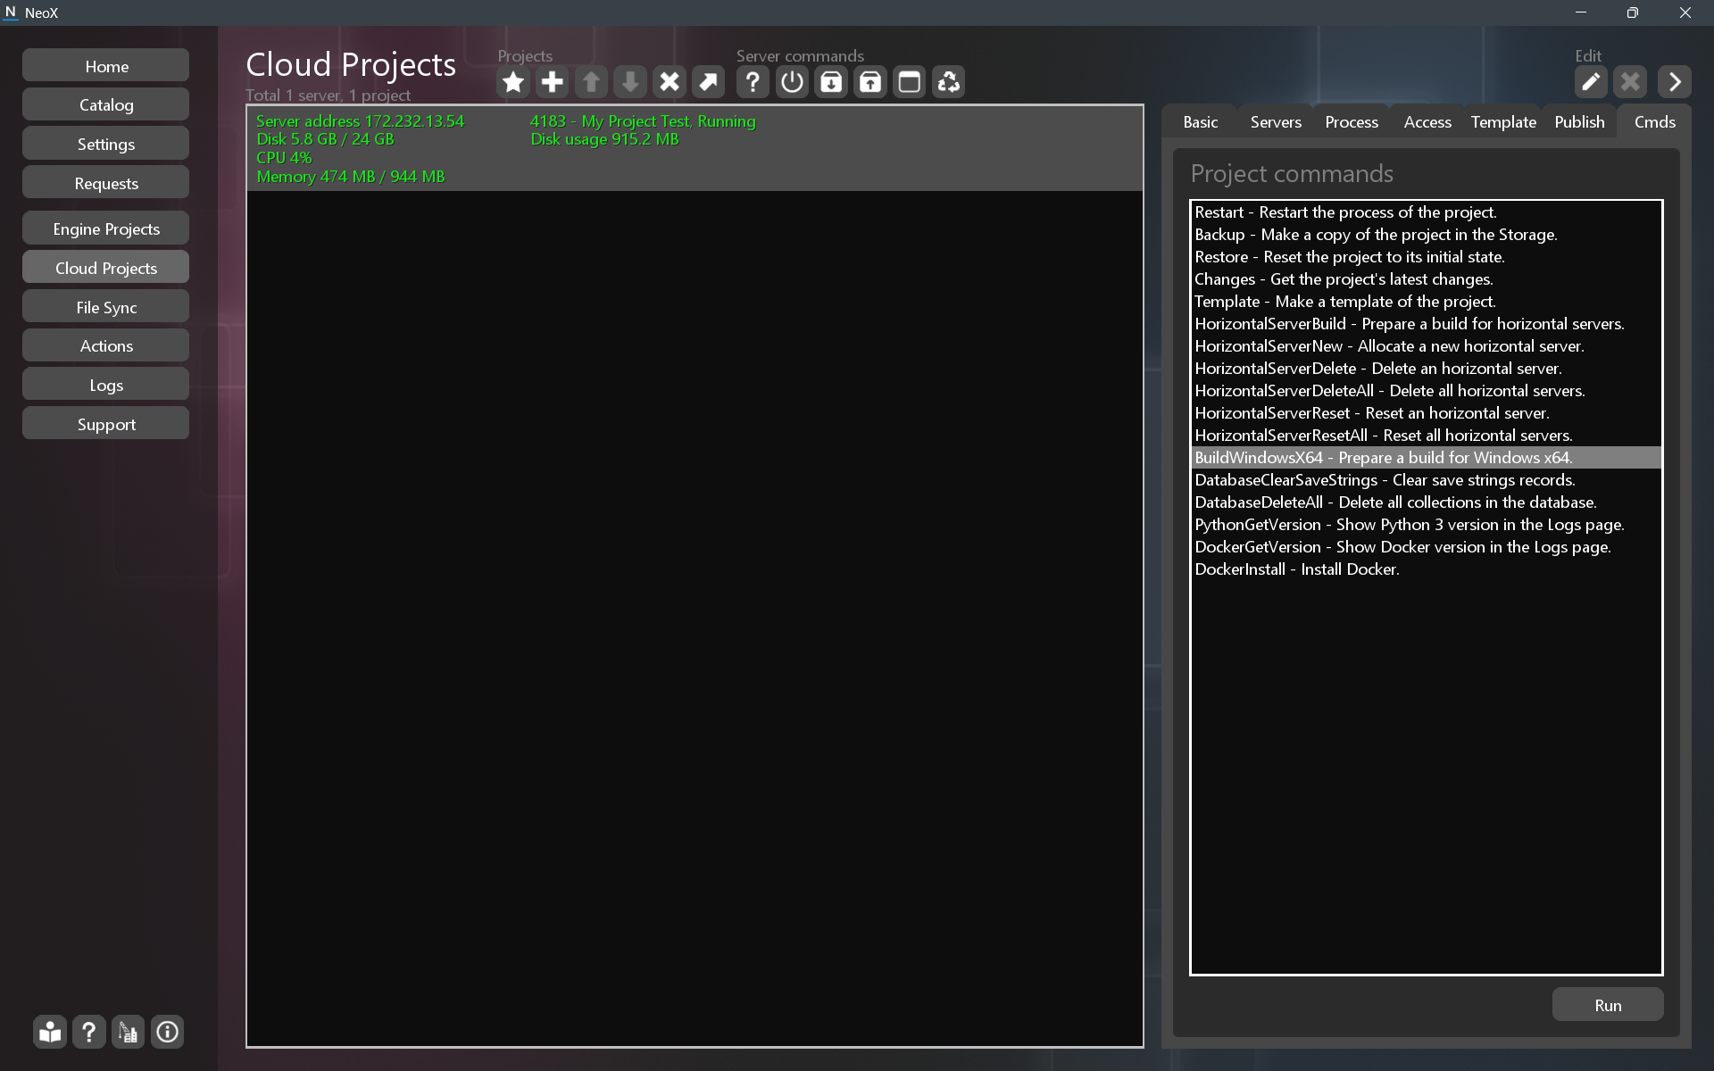Go to the File Sync page
Screen dimensions: 1714x1071
(x=106, y=307)
